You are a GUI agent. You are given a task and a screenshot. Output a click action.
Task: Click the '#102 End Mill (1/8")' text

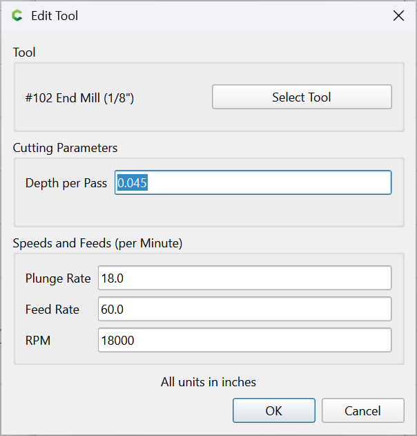point(79,98)
